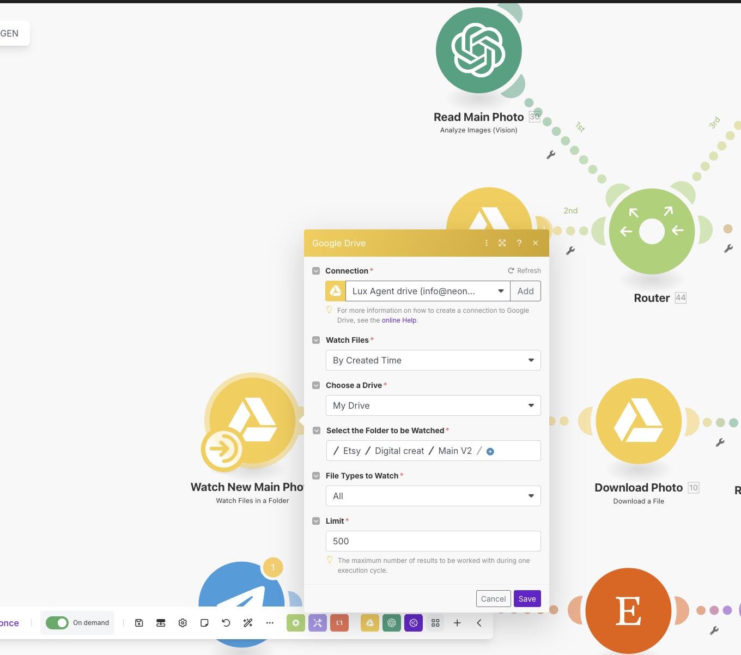This screenshot has width=741, height=655.
Task: Click the Read Main Photo number 30 badge
Action: click(535, 117)
